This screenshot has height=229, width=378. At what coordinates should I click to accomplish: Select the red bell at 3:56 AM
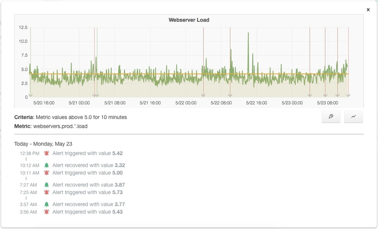47,212
